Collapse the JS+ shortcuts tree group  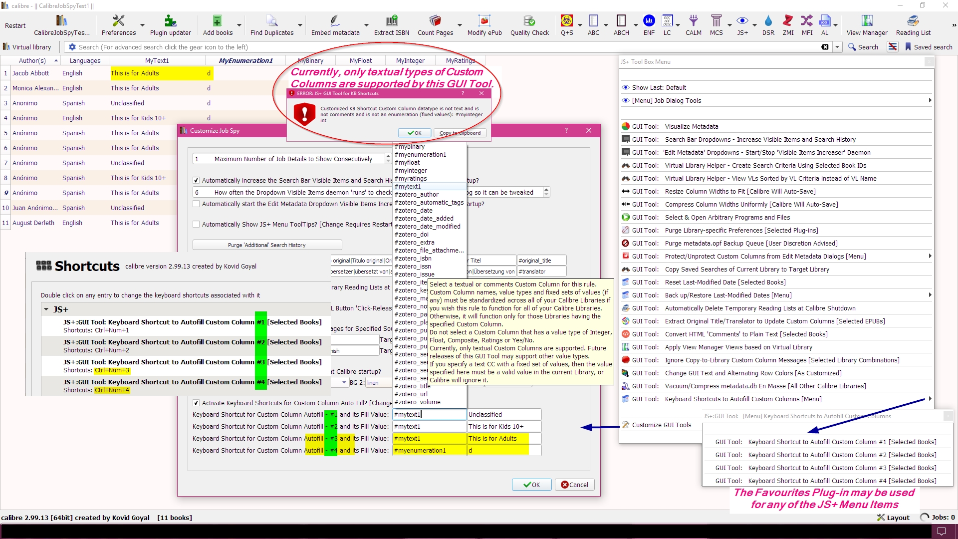click(x=46, y=309)
